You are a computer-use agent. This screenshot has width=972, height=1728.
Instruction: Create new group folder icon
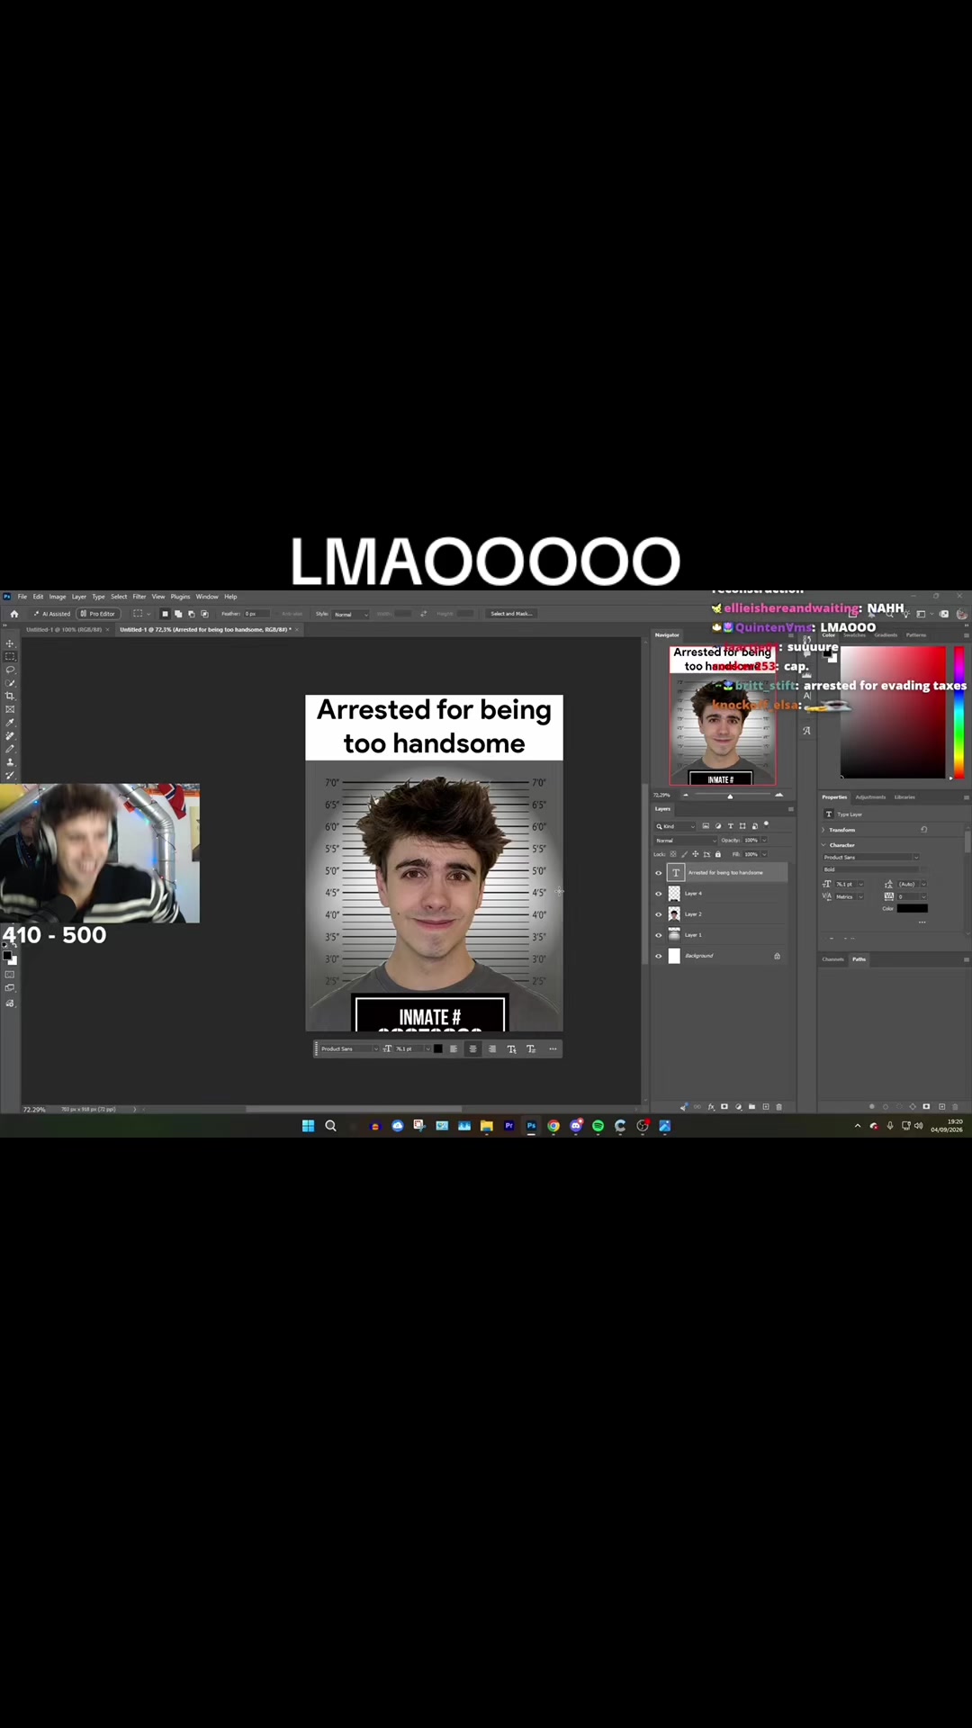pyautogui.click(x=751, y=1107)
